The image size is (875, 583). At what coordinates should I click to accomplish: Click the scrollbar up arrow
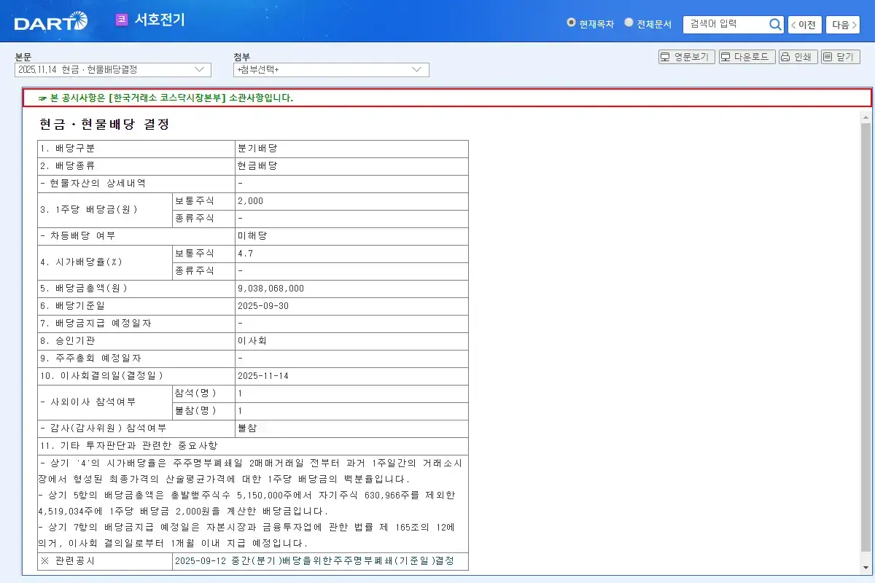click(866, 117)
